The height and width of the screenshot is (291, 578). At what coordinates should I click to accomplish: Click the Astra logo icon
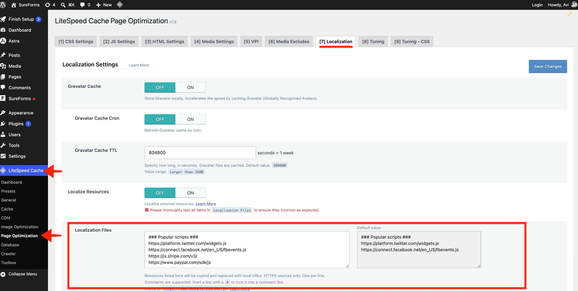3,41
